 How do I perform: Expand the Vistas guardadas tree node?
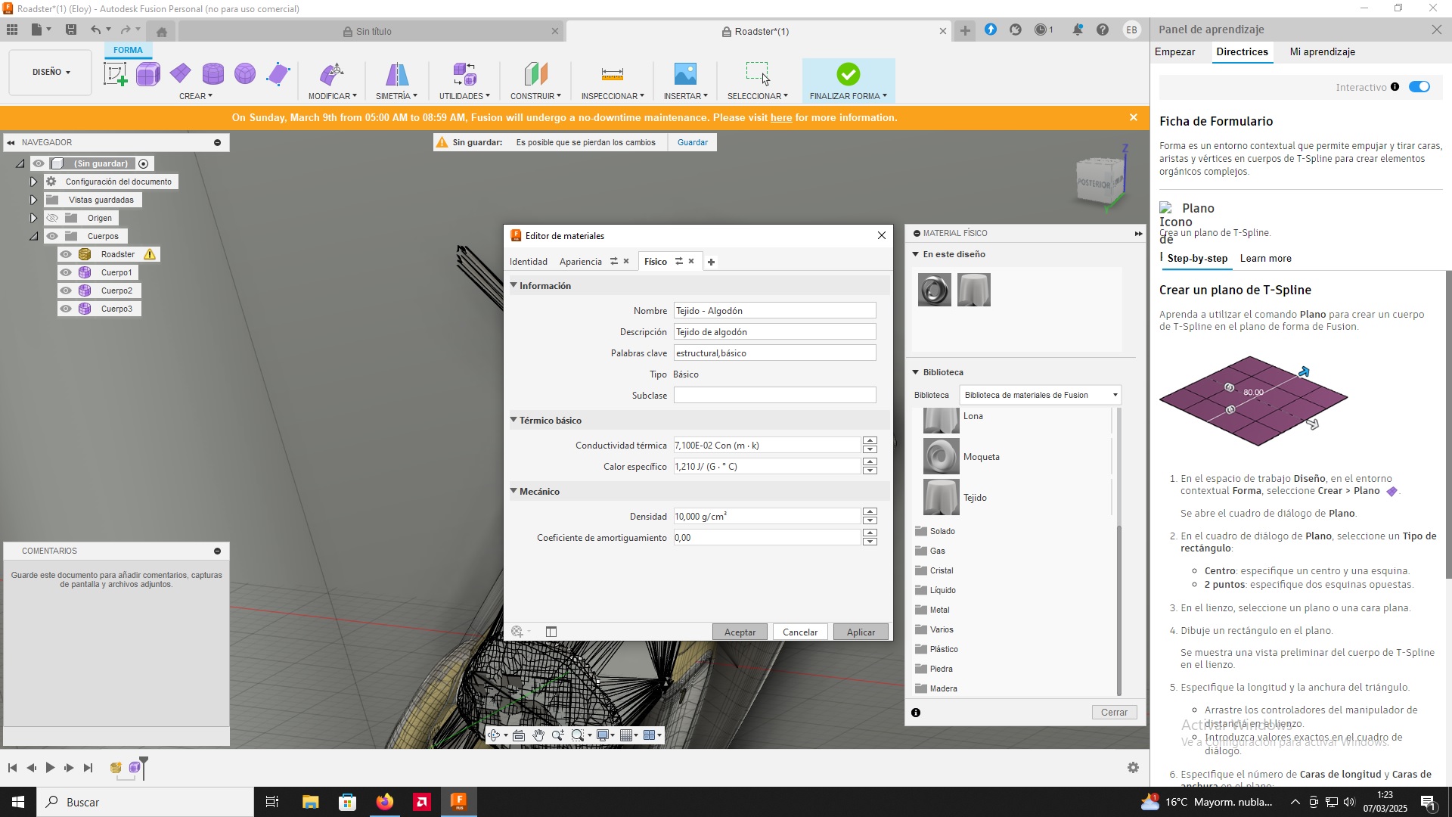click(33, 200)
